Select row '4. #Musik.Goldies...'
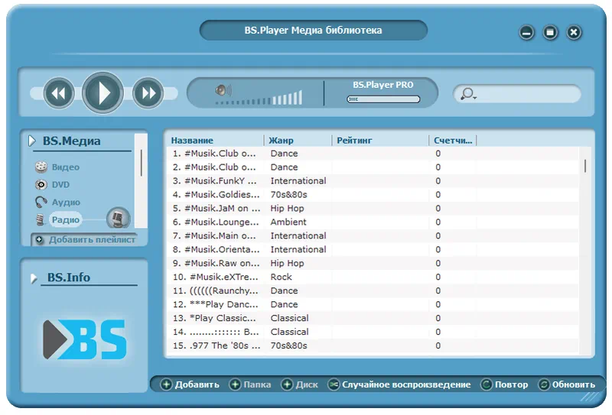Screen dimensions: 612x415 click(x=373, y=195)
